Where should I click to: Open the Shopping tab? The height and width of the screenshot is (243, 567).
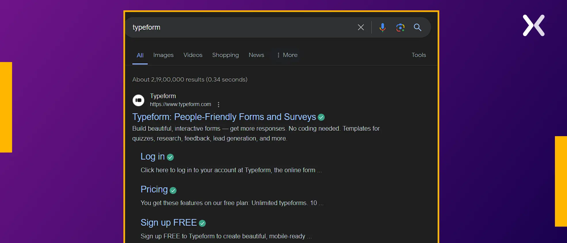click(x=226, y=55)
